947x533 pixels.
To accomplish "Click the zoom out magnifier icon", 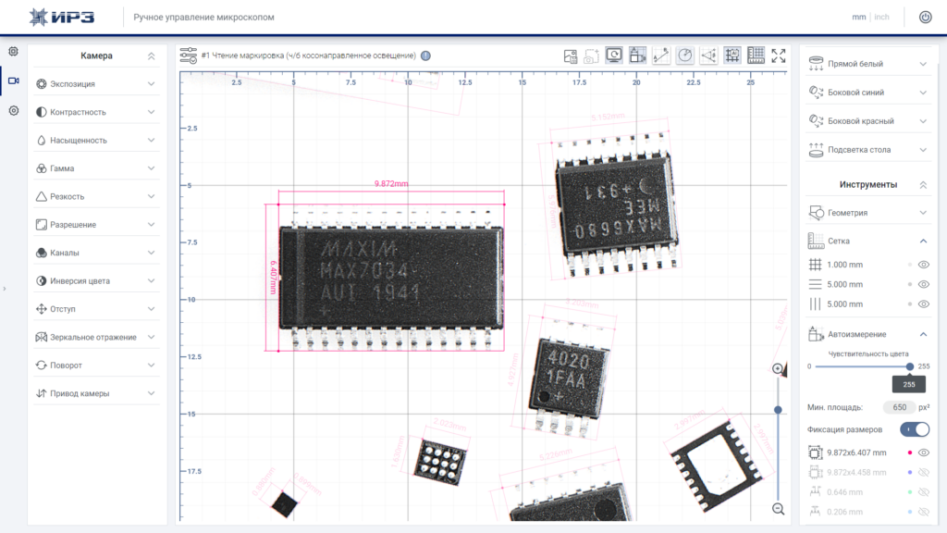I will pos(778,509).
